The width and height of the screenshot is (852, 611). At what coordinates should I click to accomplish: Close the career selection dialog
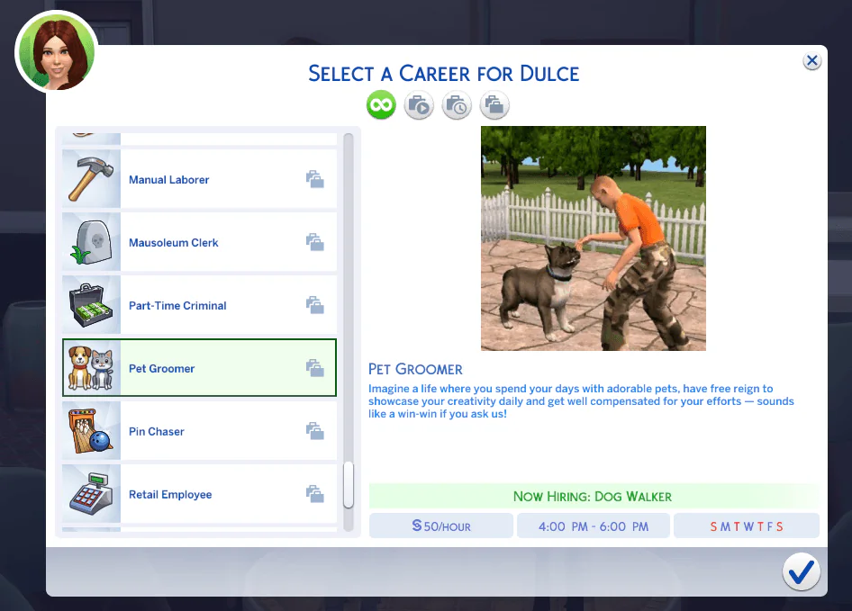(x=812, y=61)
